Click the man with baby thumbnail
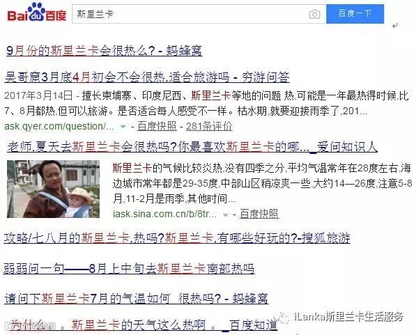Screen dimensions: 416x335 click(x=54, y=189)
